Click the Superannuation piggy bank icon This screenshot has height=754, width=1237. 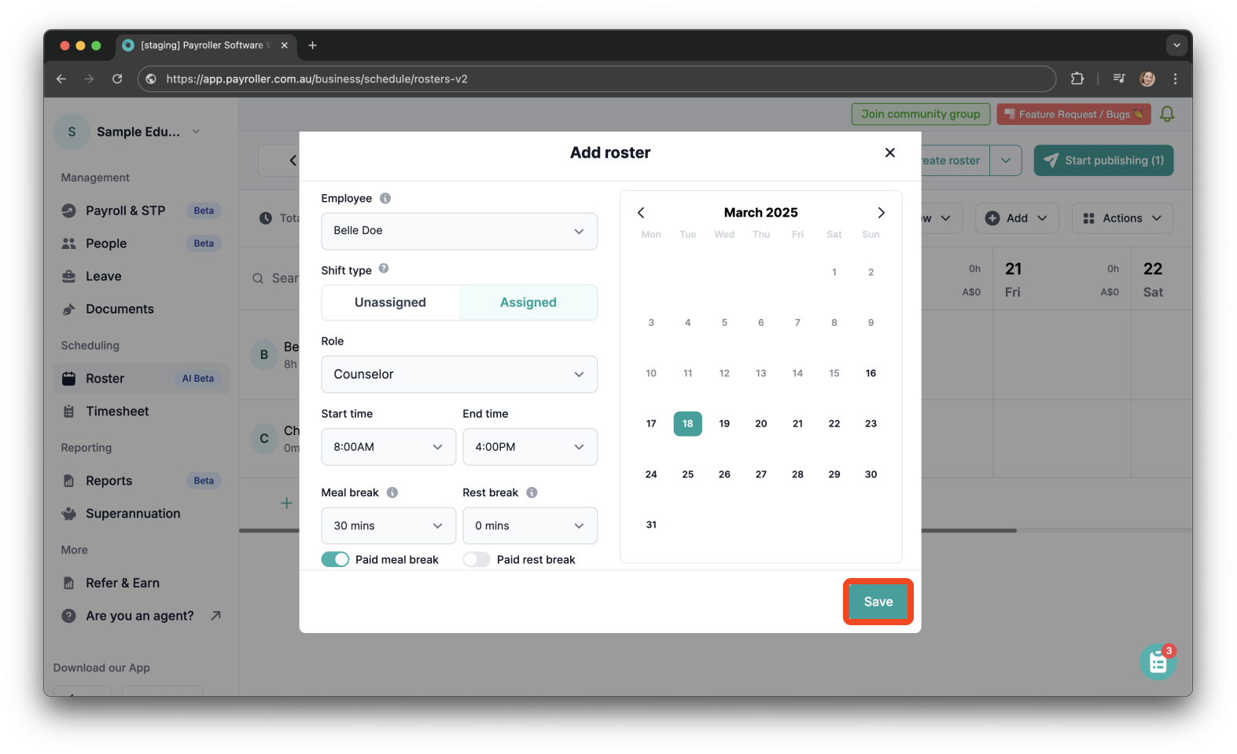point(69,514)
